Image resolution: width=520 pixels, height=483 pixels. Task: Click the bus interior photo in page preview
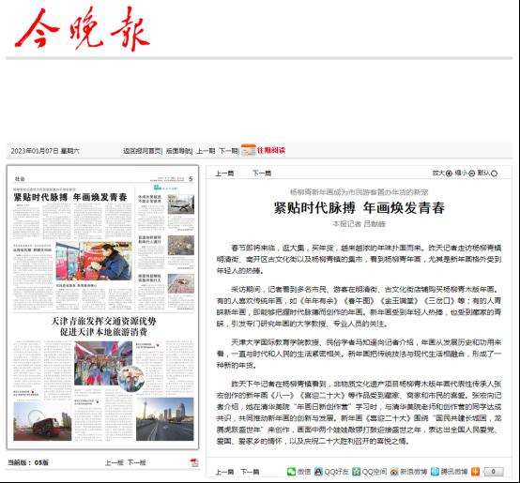(x=103, y=363)
